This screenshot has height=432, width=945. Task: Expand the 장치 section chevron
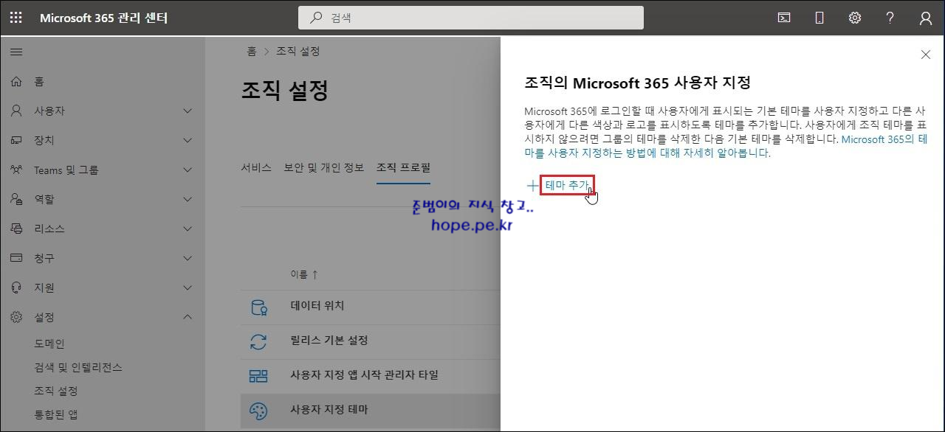pyautogui.click(x=188, y=140)
